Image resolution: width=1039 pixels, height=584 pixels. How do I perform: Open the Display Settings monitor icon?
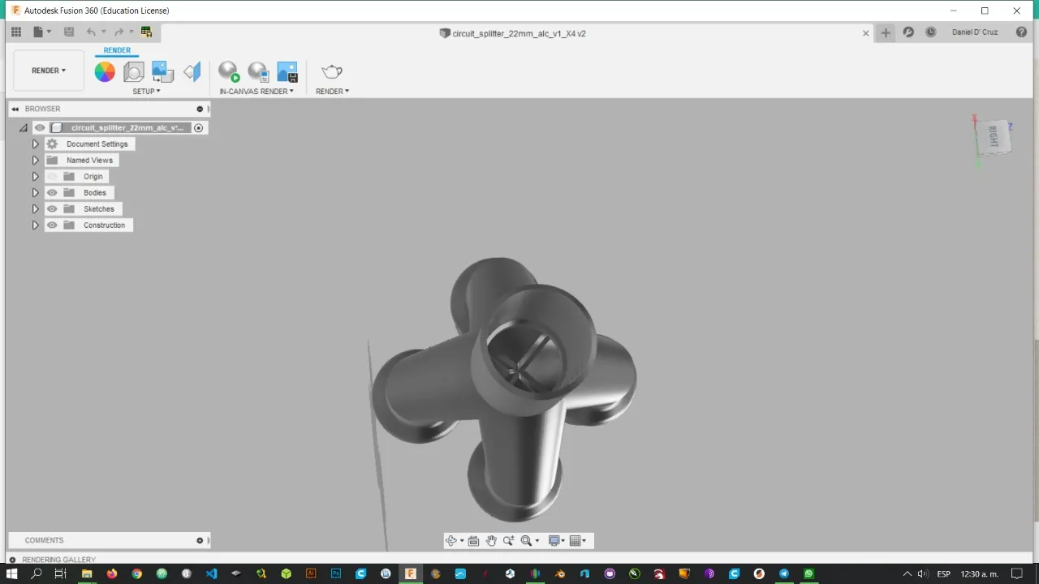(x=554, y=541)
